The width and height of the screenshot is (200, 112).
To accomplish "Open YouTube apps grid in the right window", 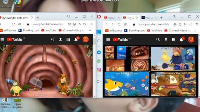I will (x=174, y=40).
